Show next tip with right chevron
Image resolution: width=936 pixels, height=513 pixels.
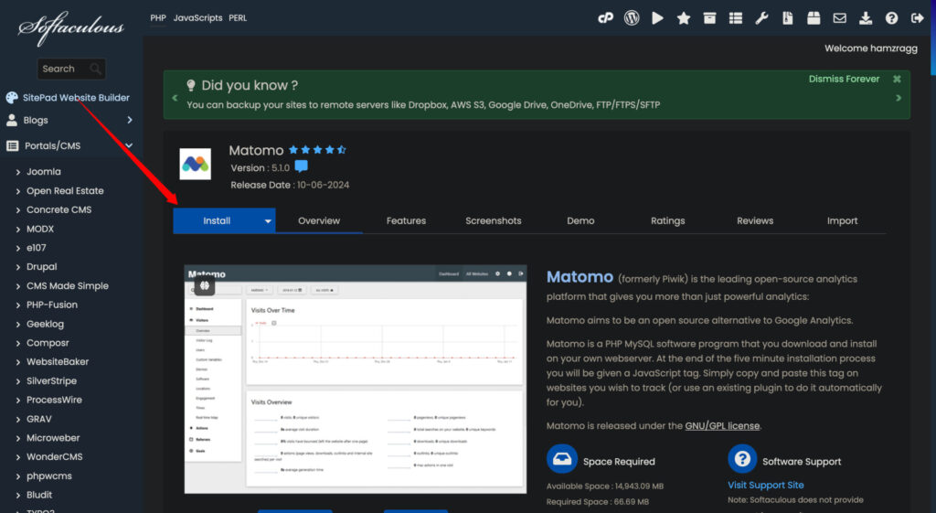(899, 98)
